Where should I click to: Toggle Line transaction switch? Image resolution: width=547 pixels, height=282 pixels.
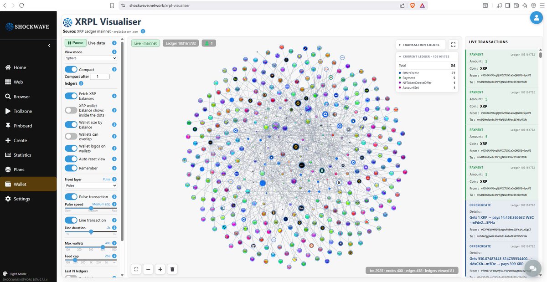tap(71, 220)
